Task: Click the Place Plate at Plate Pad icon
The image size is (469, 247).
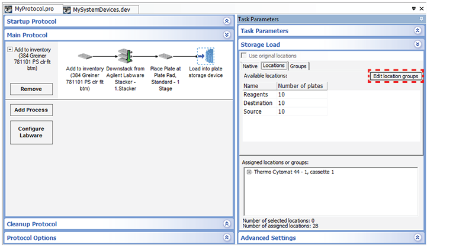Action: click(165, 56)
